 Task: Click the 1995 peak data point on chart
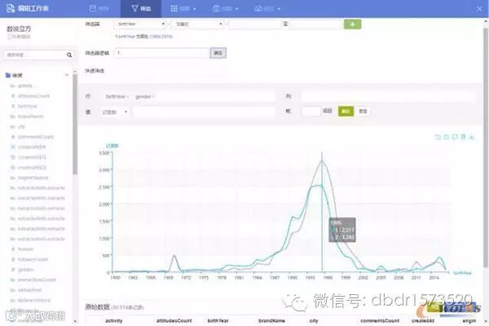(x=322, y=161)
